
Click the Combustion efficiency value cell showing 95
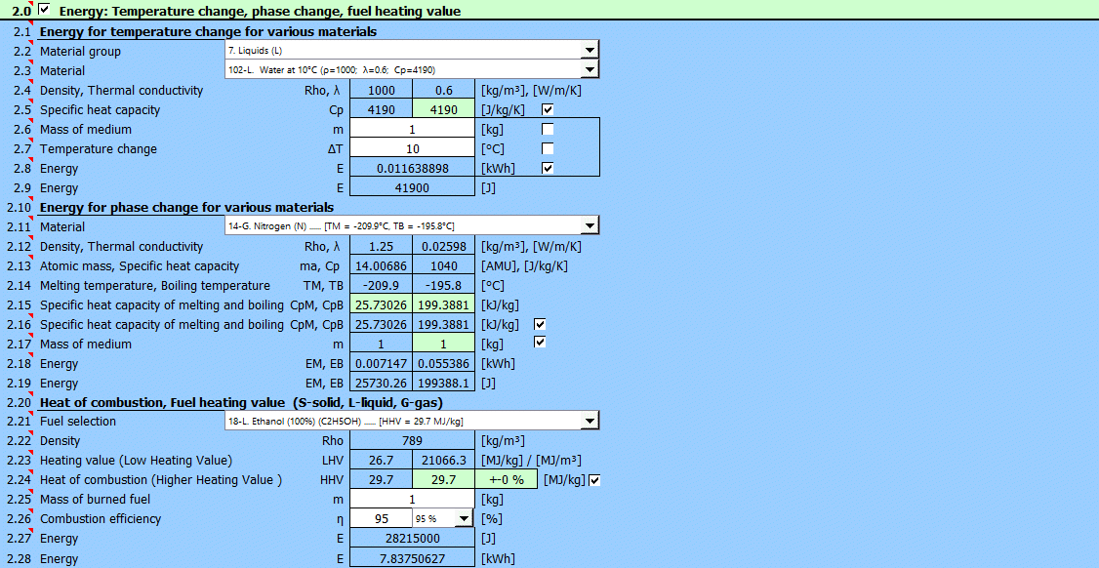pyautogui.click(x=381, y=519)
